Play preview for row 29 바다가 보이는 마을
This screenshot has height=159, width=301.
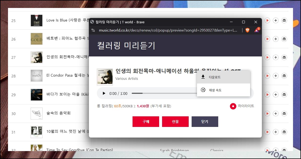click(x=267, y=94)
